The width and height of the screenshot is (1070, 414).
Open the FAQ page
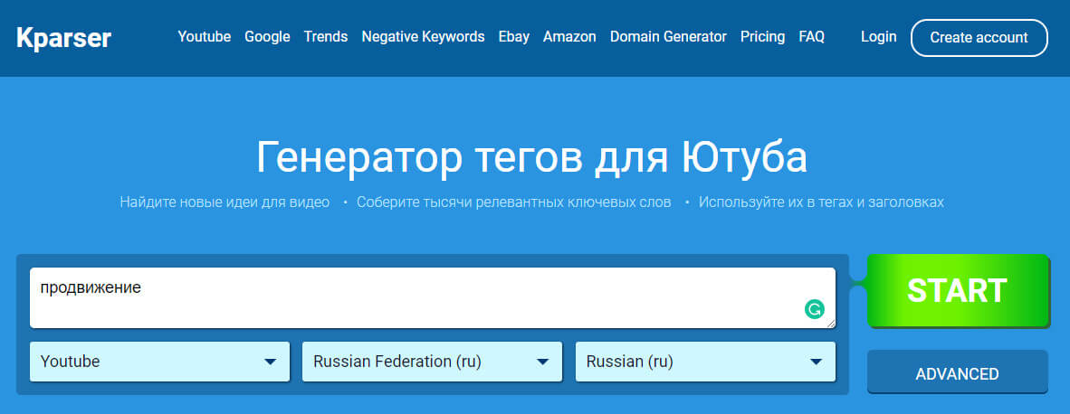tap(811, 37)
